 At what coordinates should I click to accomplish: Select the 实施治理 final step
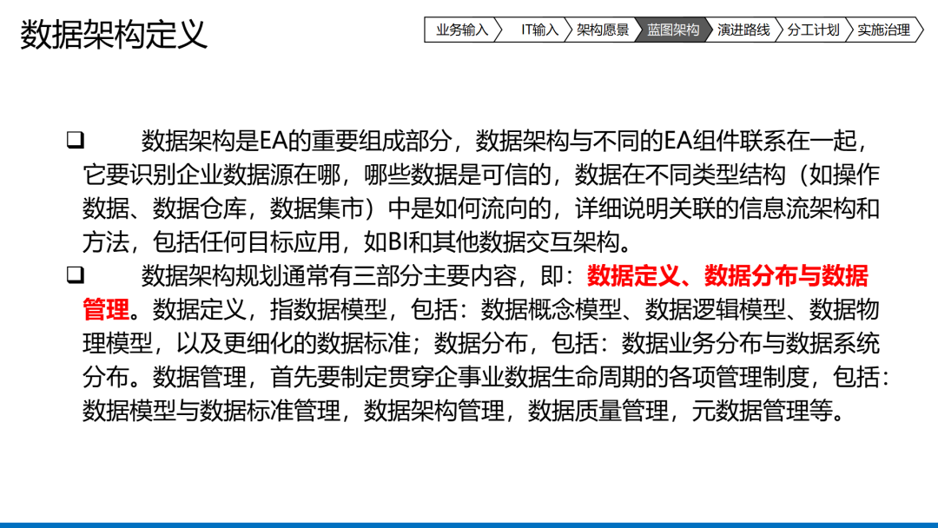[x=884, y=30]
